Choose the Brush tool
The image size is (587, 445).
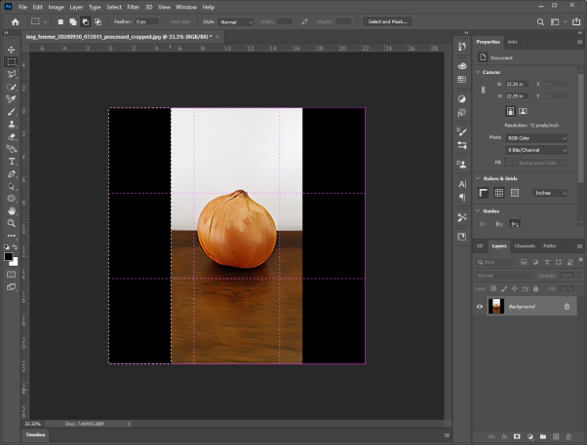click(12, 111)
